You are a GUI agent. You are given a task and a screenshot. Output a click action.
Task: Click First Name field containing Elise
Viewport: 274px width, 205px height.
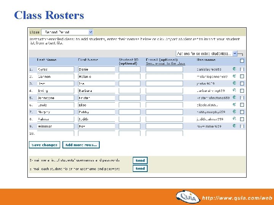coord(96,105)
